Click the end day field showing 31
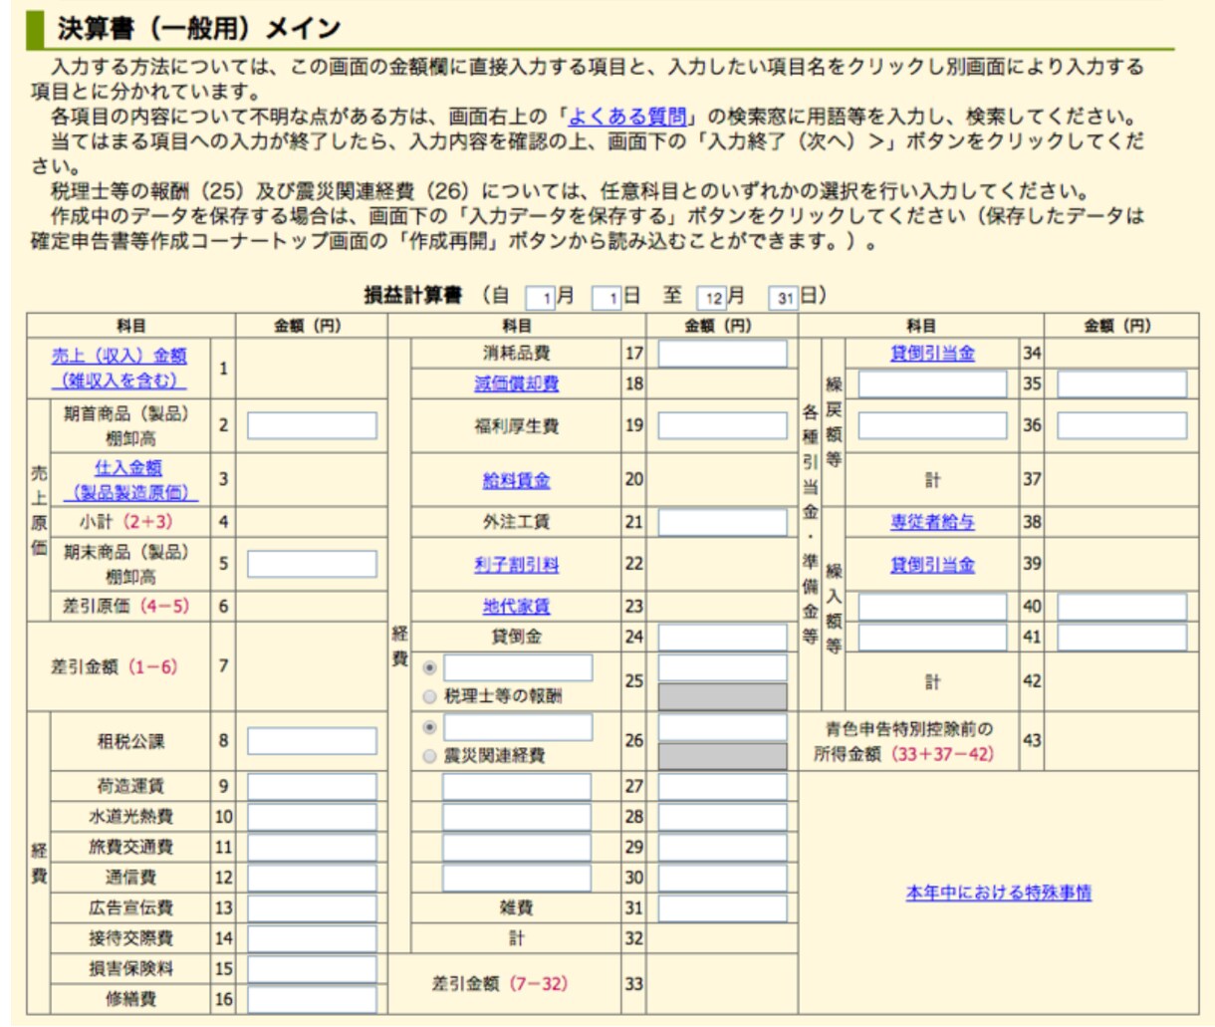Viewport: 1215px width, 1027px height. point(784,297)
